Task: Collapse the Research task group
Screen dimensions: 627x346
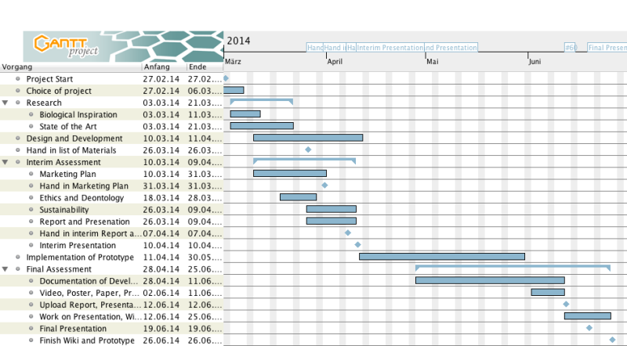Action: tap(5, 103)
